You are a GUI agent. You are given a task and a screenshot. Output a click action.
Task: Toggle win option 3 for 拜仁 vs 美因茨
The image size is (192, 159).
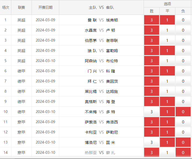[151, 81]
